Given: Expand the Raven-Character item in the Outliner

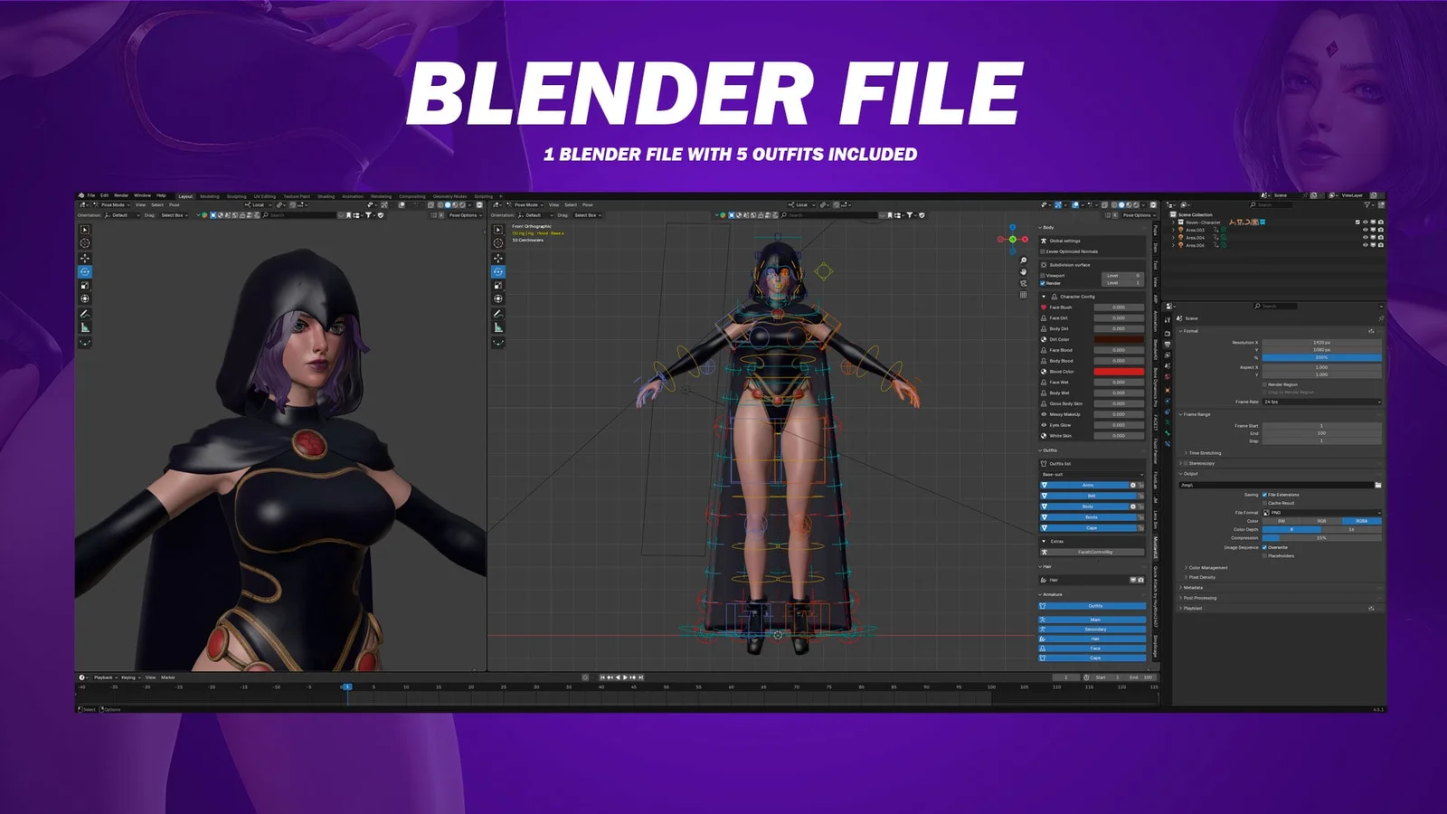Looking at the screenshot, I should coord(1173,222).
